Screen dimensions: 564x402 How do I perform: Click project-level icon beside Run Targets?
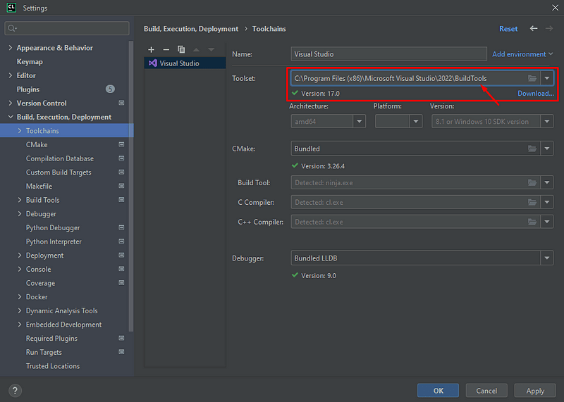121,352
